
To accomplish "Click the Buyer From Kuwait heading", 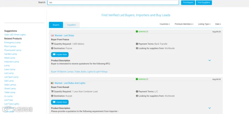I will [x=60, y=87].
